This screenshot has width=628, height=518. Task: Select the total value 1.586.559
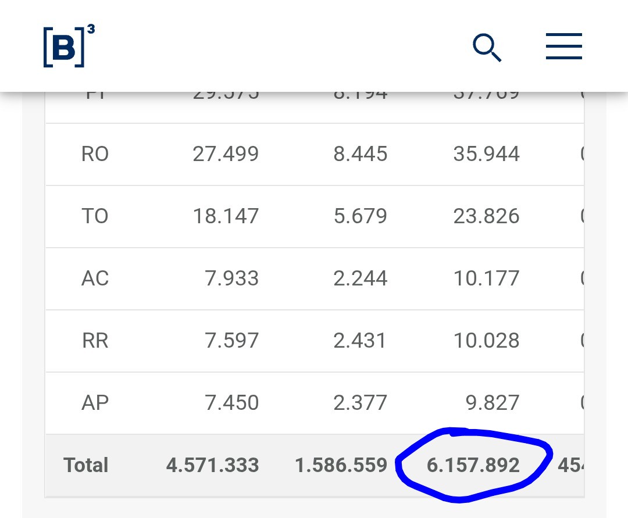341,465
